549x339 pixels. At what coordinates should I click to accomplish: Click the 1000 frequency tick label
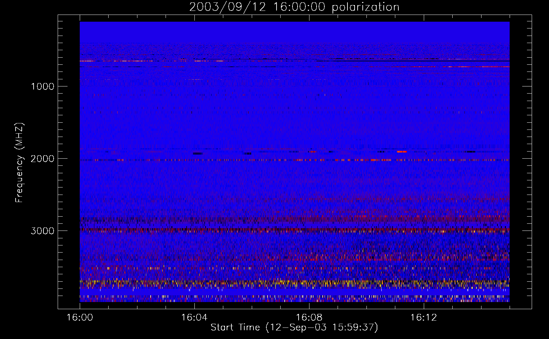pos(42,86)
